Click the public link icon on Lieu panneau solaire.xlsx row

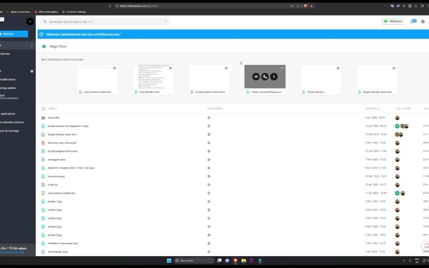pyautogui.click(x=397, y=193)
